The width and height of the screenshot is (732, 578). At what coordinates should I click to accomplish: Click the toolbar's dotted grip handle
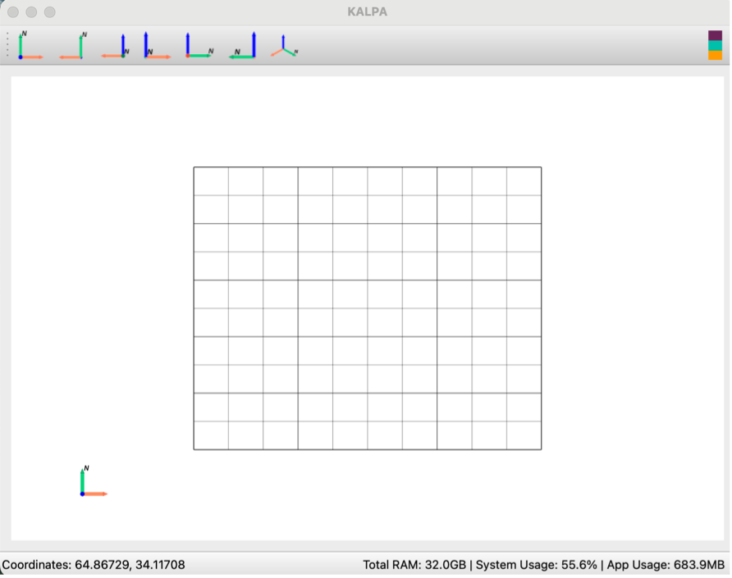click(x=7, y=45)
